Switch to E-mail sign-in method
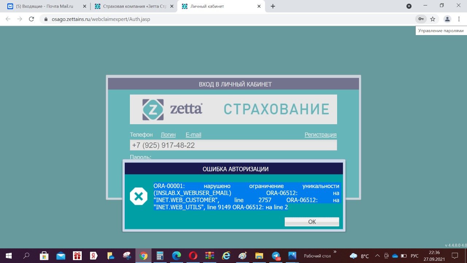Image resolution: width=467 pixels, height=263 pixels. [x=193, y=135]
